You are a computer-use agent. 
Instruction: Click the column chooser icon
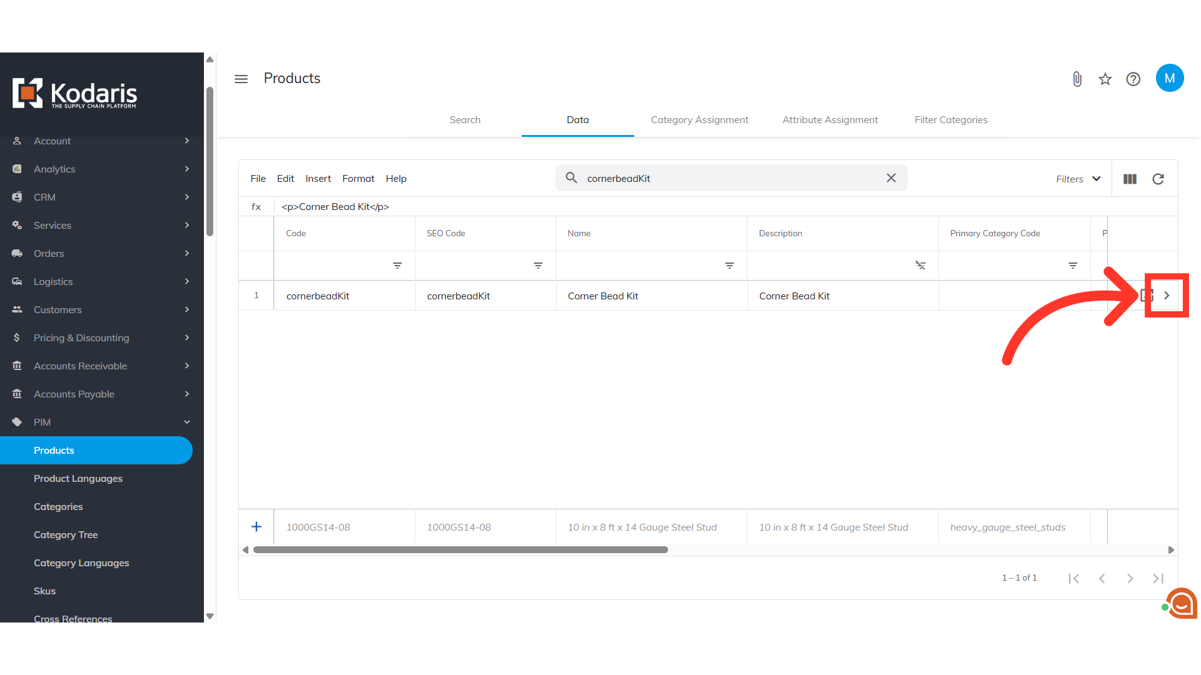pyautogui.click(x=1130, y=179)
